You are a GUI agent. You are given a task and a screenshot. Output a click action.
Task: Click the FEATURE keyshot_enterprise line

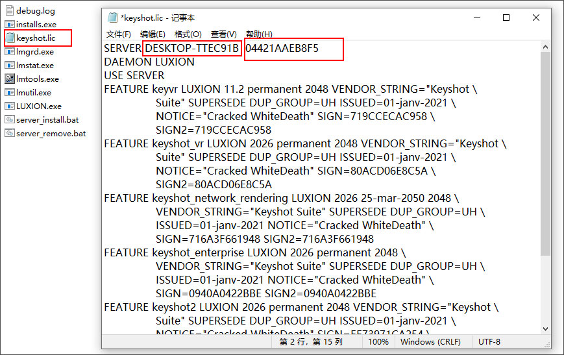(254, 253)
